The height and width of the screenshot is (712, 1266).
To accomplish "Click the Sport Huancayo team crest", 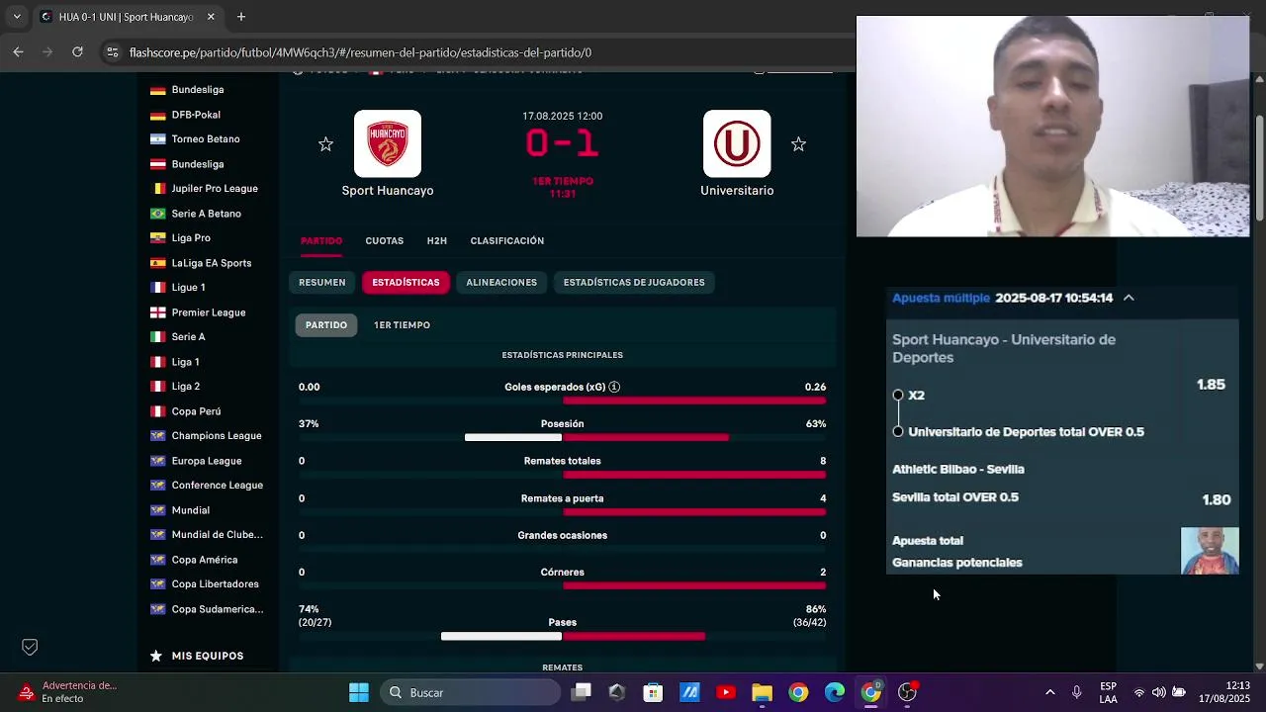I will point(388,143).
